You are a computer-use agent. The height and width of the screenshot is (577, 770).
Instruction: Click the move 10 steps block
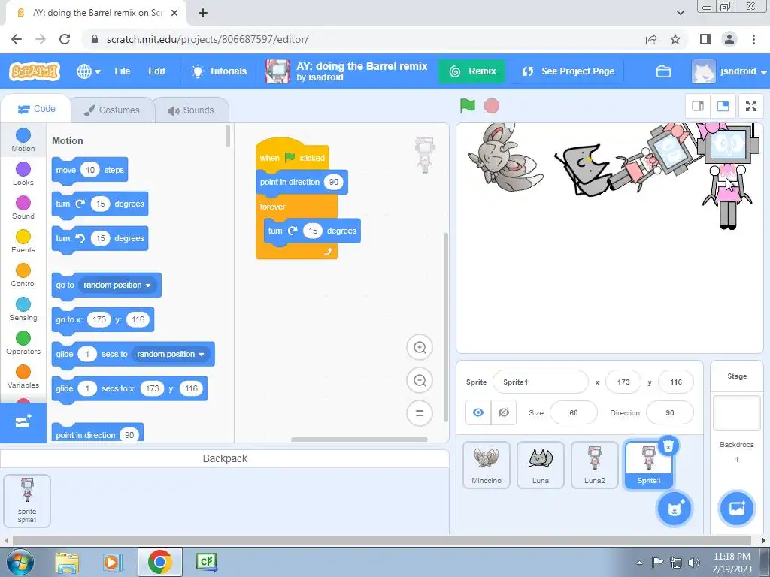pyautogui.click(x=90, y=171)
